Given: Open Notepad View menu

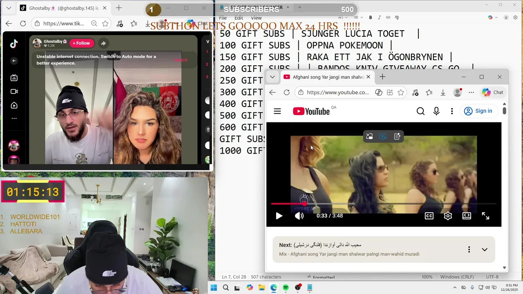Looking at the screenshot, I should coord(256,18).
